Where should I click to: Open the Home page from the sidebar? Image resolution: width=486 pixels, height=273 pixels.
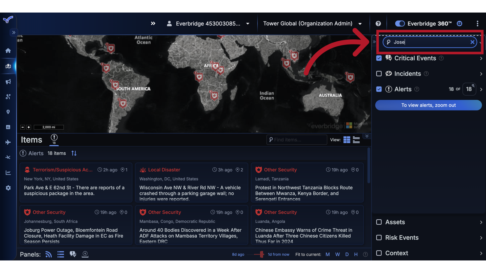8,51
